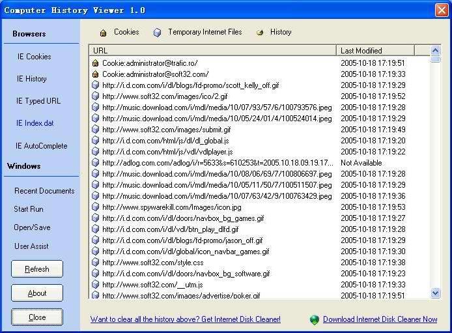The image size is (452, 333).
Task: Click the Refresh button
Action: (37, 269)
